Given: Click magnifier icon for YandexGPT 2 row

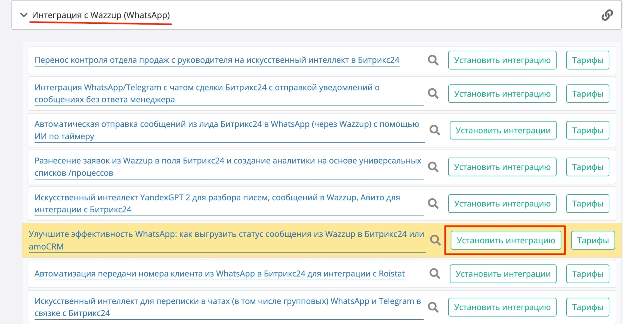Looking at the screenshot, I should coord(433,203).
